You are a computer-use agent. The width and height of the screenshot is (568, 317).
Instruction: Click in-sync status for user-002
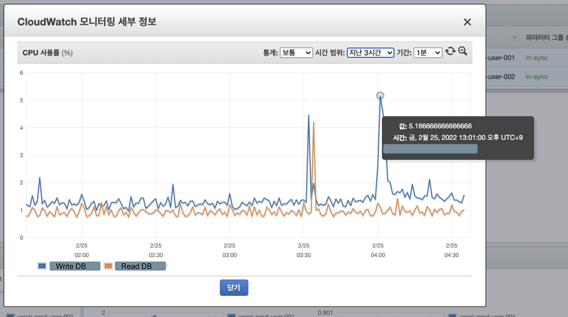[x=536, y=76]
